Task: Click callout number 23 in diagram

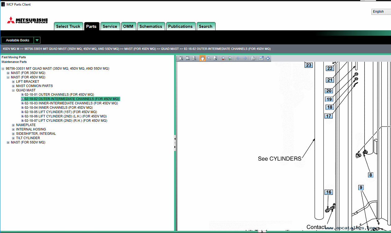Action: tap(309, 65)
